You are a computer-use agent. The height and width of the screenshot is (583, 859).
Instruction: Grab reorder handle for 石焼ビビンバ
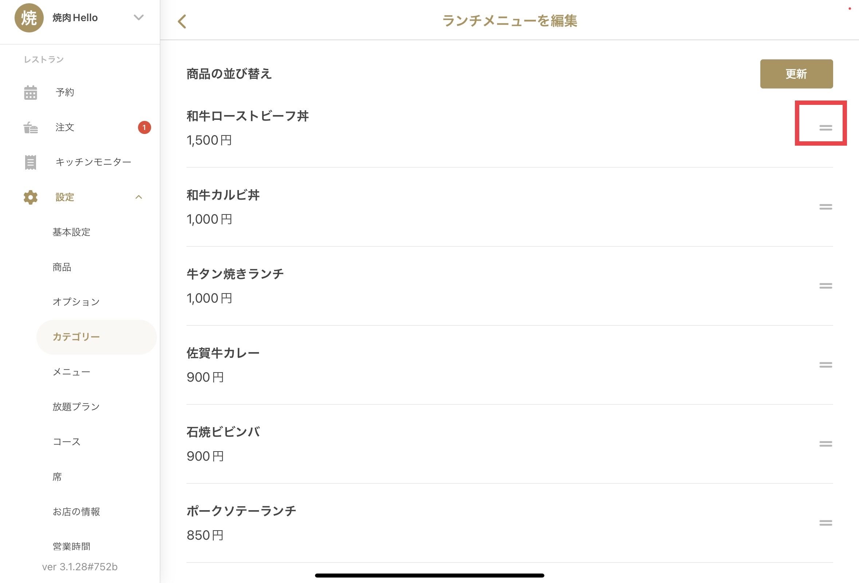click(x=825, y=444)
